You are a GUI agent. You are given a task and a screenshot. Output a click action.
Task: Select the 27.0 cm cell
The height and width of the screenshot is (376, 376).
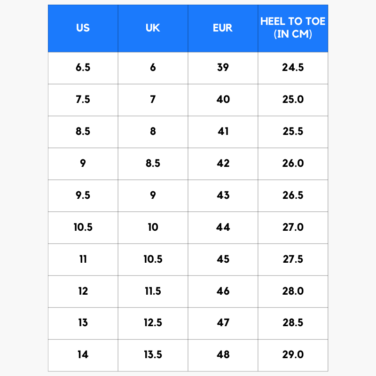(x=293, y=227)
